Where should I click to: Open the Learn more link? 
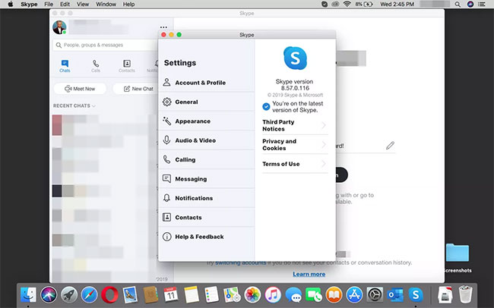(309, 274)
